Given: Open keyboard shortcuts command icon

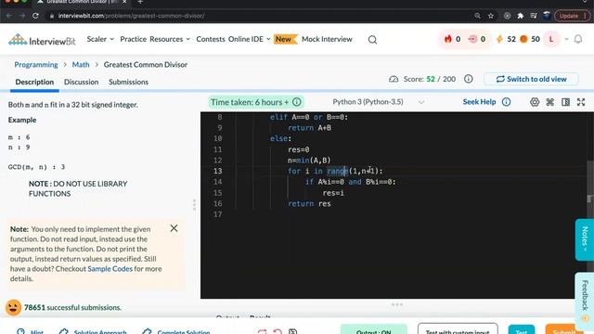Looking at the screenshot, I should (x=550, y=102).
